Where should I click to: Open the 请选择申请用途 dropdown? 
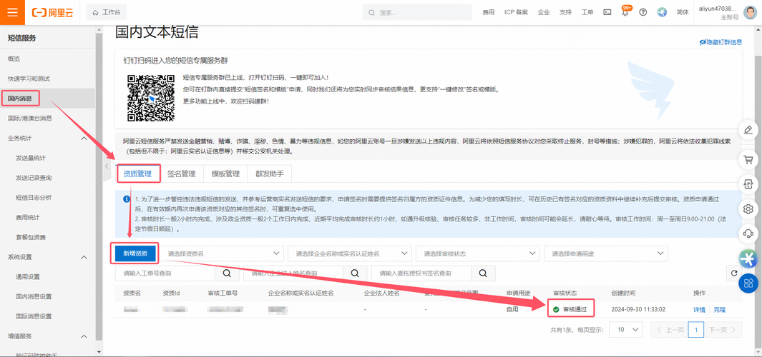606,253
